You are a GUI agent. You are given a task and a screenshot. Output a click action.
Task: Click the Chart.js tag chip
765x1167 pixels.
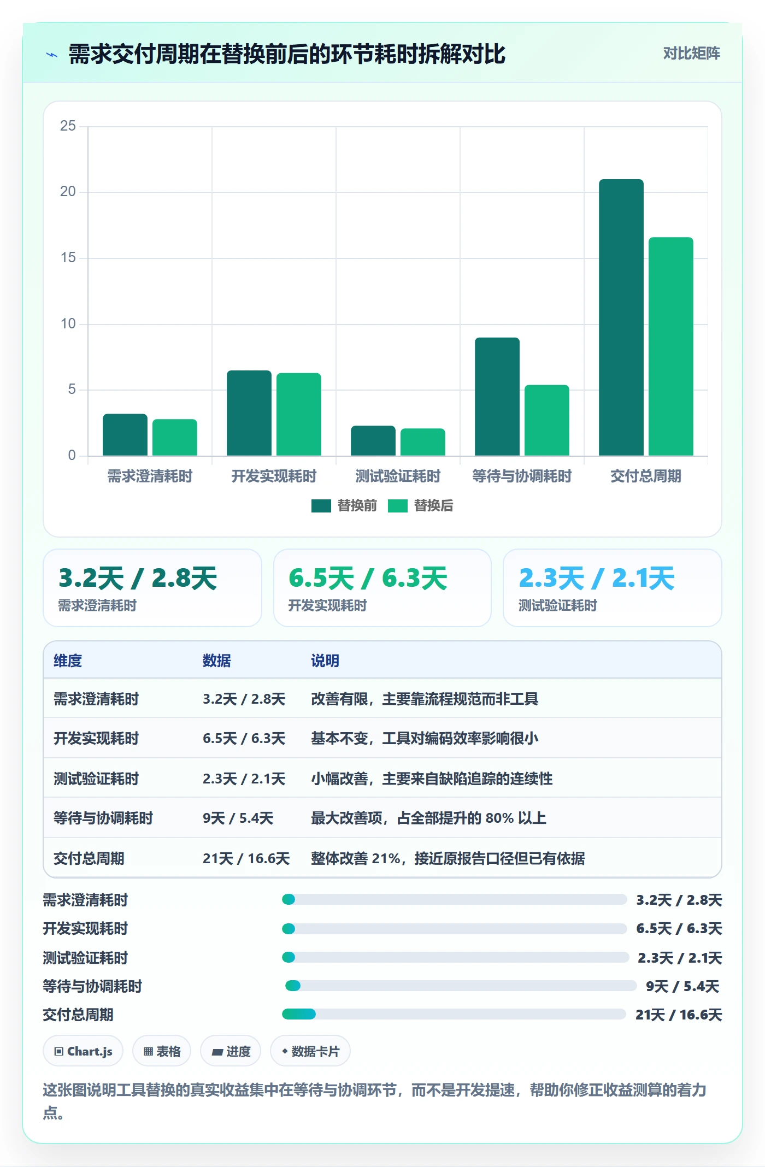coord(83,1051)
